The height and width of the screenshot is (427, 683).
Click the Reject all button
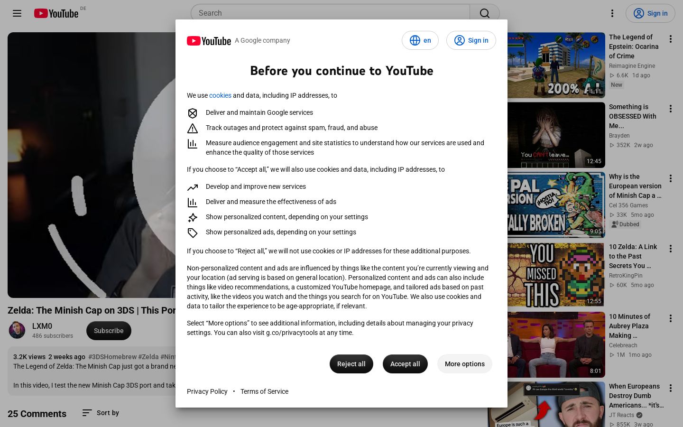(351, 364)
